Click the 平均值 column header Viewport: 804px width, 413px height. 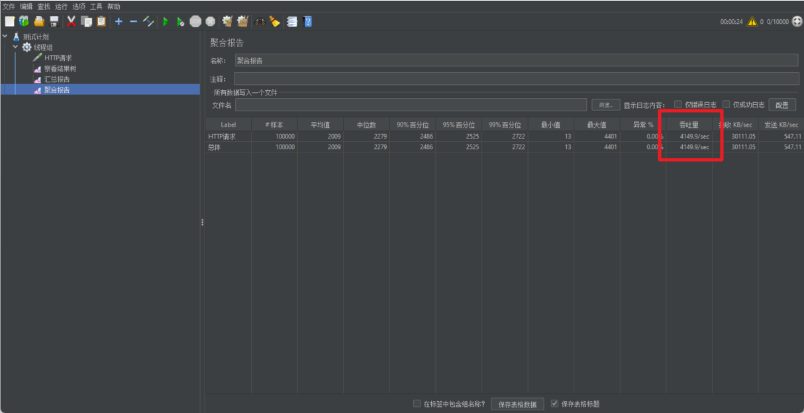[321, 125]
